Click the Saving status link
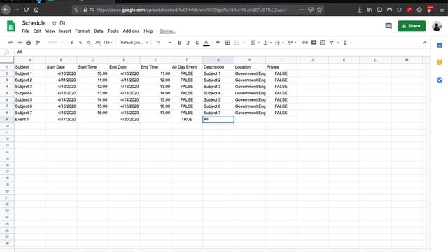 coord(167,31)
